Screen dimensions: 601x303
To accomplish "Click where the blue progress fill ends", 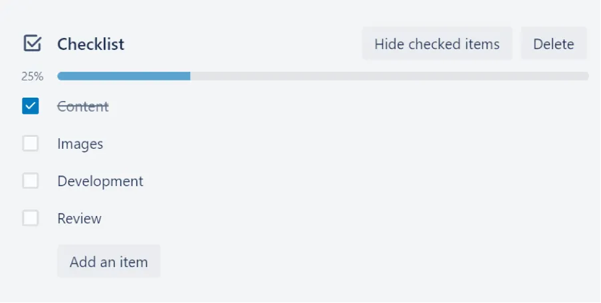I will (189, 76).
